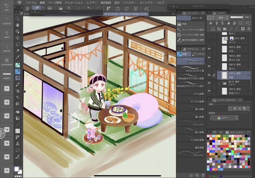Open the 編集 menu
Screen dimensions: 255x178
coord(42,3)
